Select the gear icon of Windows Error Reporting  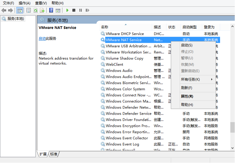click(x=103, y=132)
